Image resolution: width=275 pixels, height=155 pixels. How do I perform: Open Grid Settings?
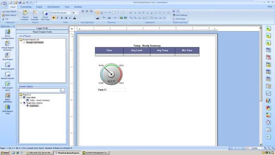180,15
